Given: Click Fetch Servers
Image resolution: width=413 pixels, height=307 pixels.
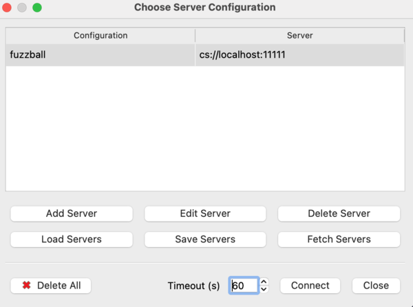Looking at the screenshot, I should (x=339, y=240).
